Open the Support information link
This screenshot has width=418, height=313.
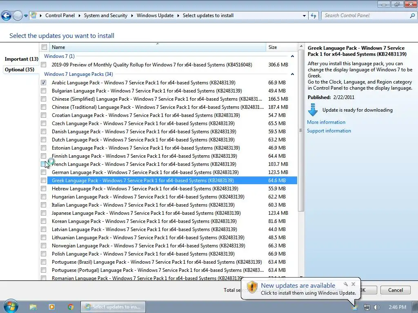(329, 131)
